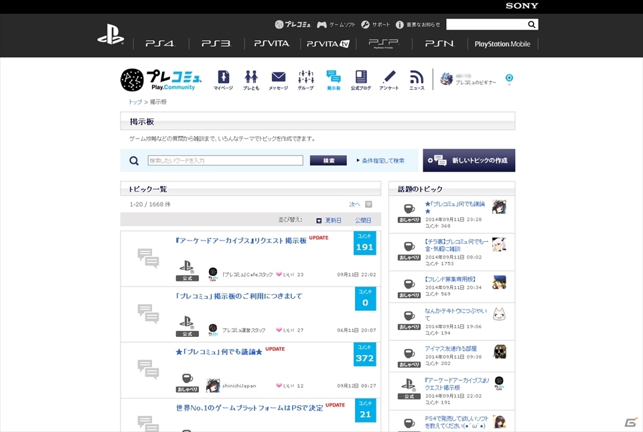Open ニュース RSS icon
643x432 pixels.
(417, 80)
